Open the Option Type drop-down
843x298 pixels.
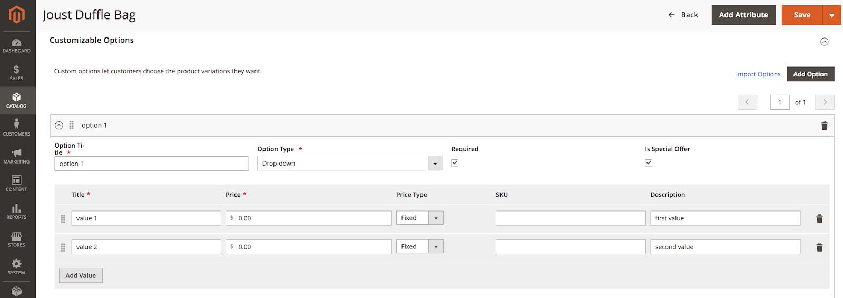pyautogui.click(x=349, y=164)
